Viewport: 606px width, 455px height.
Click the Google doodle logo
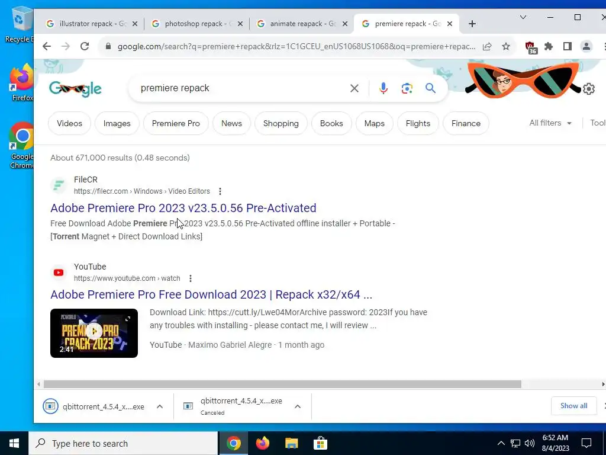[x=75, y=89]
